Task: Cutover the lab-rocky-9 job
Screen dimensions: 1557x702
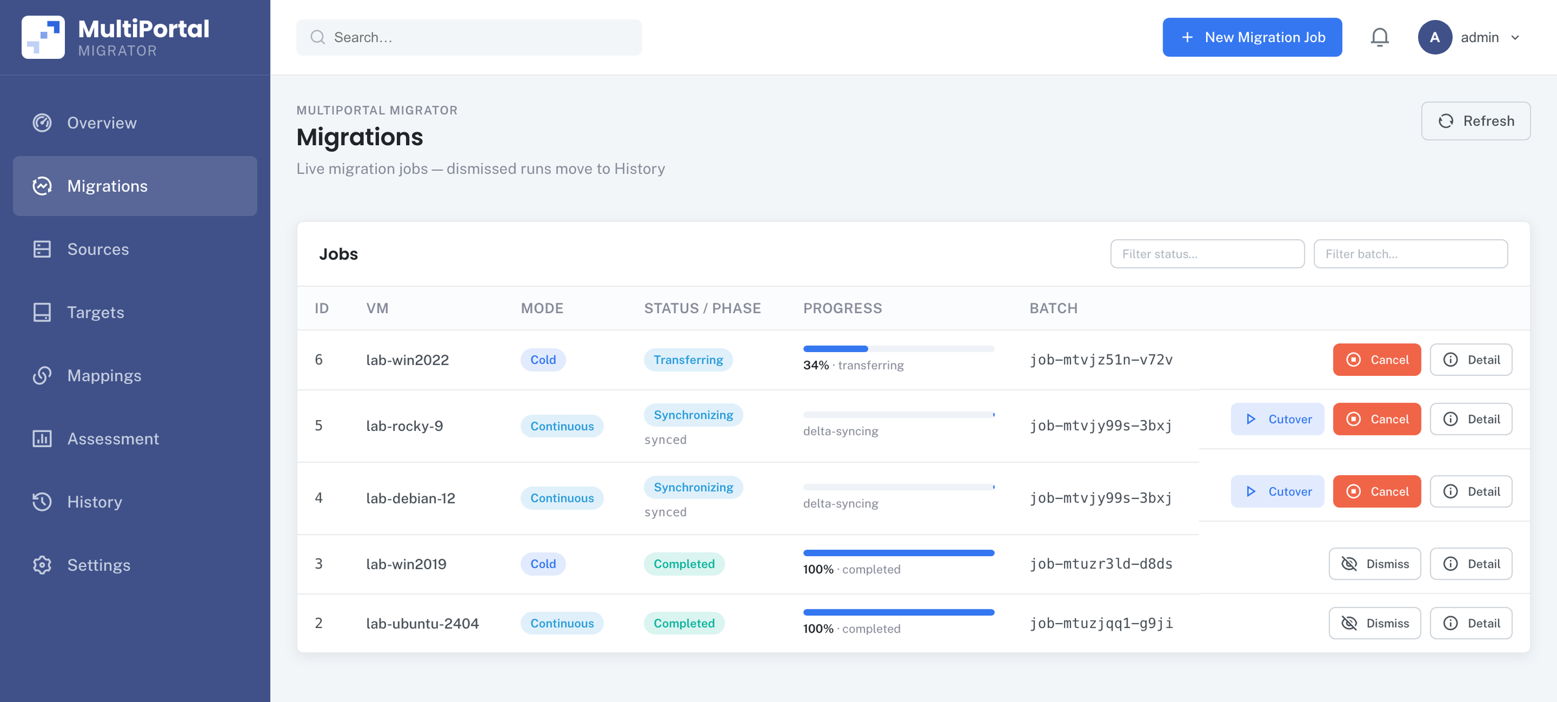Action: pos(1277,419)
